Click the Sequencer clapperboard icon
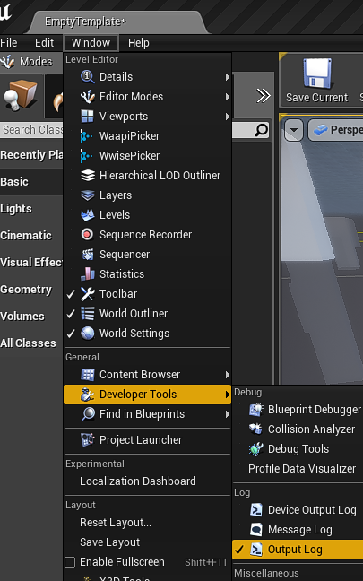This screenshot has height=581, width=363. 88,255
